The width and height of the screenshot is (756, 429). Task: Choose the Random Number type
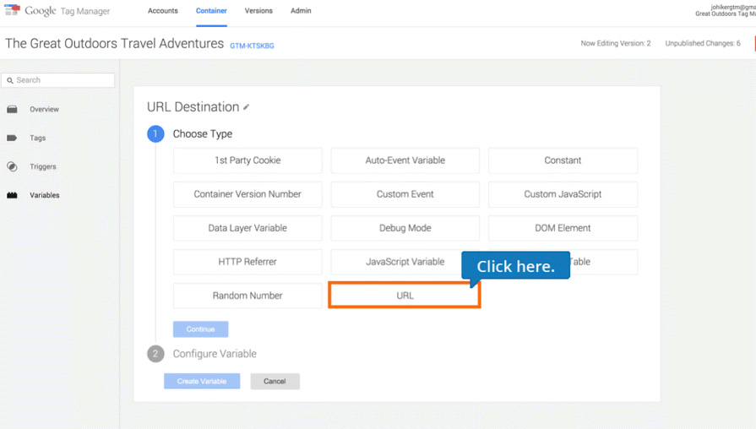point(247,296)
